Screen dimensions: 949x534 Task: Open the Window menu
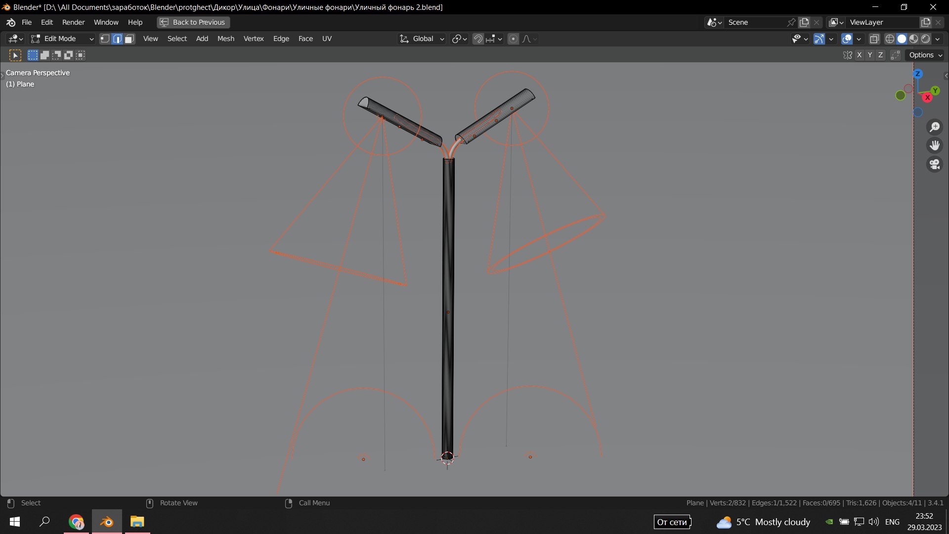106,22
